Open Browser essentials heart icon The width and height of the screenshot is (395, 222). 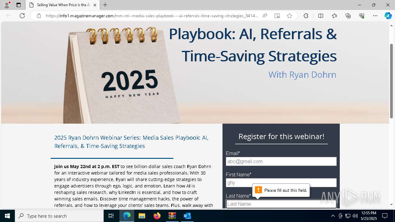point(362,16)
